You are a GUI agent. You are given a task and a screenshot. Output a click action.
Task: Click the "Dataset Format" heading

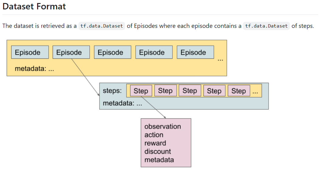click(x=34, y=6)
